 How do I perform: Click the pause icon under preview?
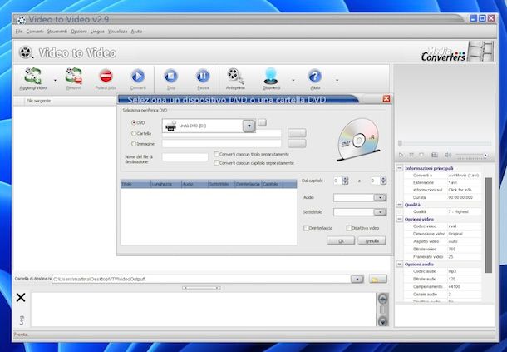pyautogui.click(x=411, y=155)
